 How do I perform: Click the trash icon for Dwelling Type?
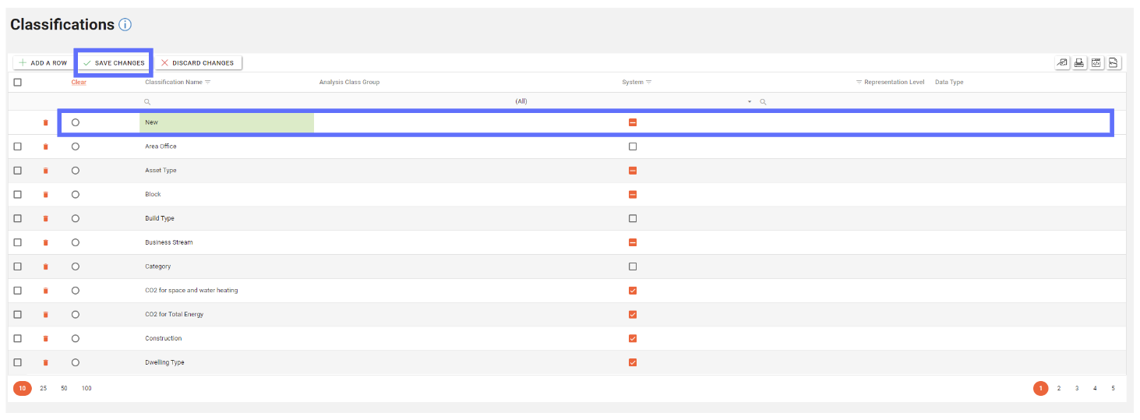[45, 363]
